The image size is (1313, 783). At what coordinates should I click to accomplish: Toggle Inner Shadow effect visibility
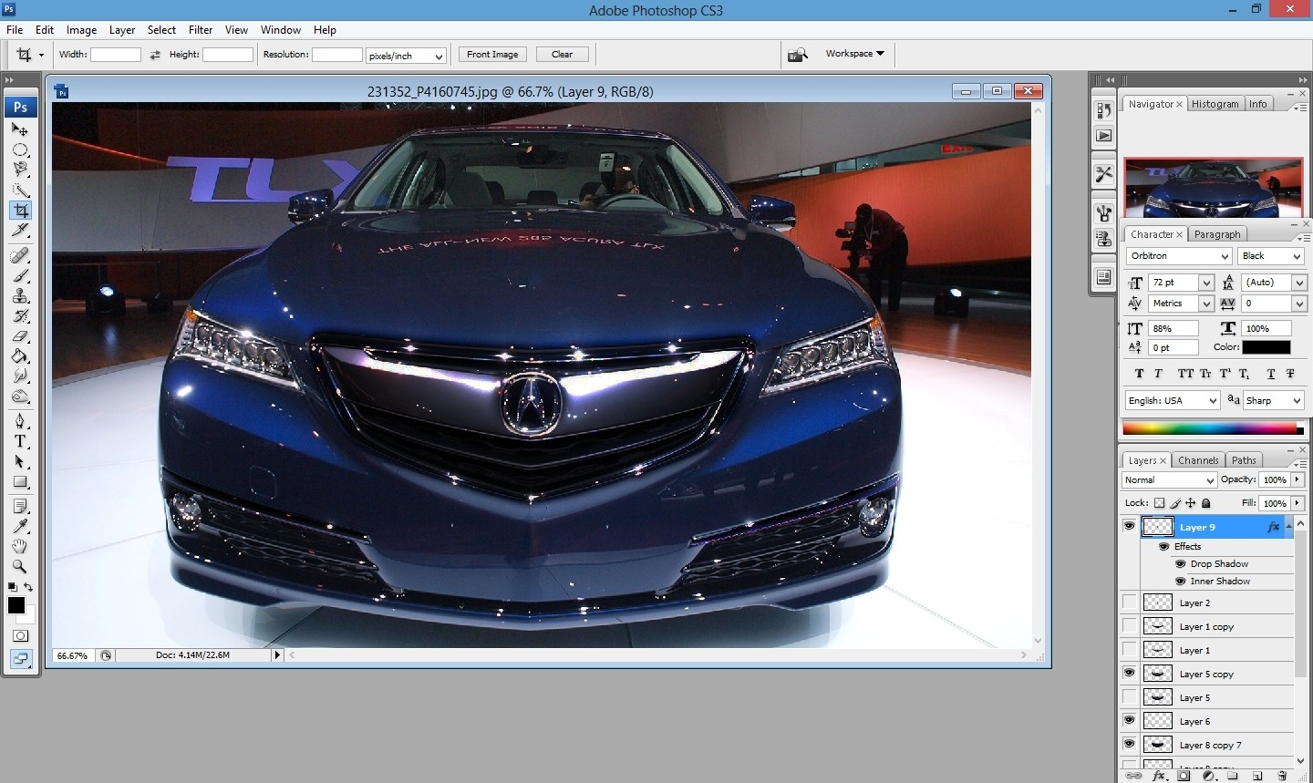pyautogui.click(x=1180, y=582)
